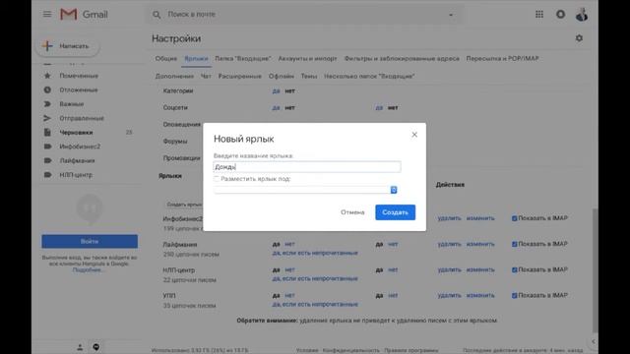The height and width of the screenshot is (354, 630).
Task: Open the Офлайн tab
Action: [x=282, y=77]
